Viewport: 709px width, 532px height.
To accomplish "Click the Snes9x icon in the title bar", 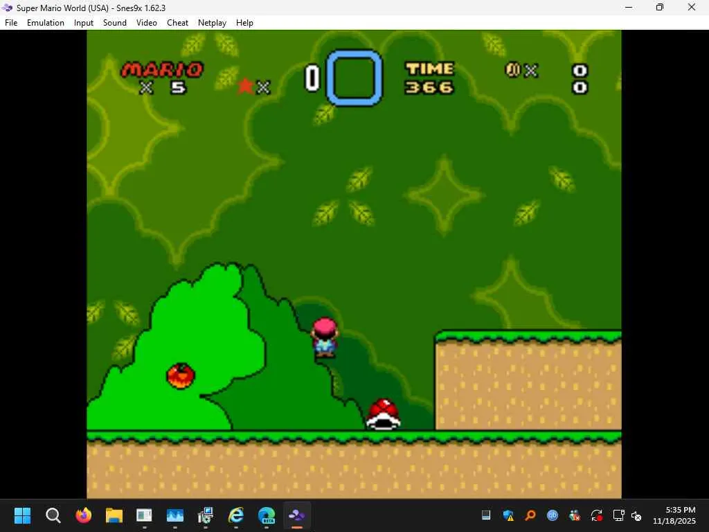I will [7, 8].
